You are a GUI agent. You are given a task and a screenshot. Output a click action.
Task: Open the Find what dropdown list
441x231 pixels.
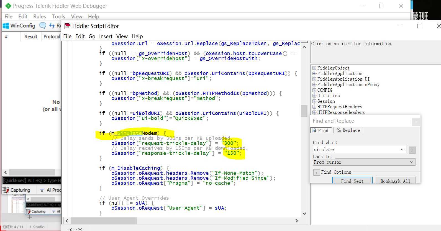click(402, 150)
